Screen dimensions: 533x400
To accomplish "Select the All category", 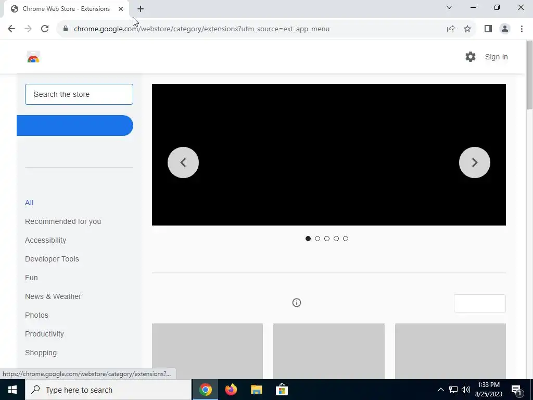I will (x=29, y=203).
